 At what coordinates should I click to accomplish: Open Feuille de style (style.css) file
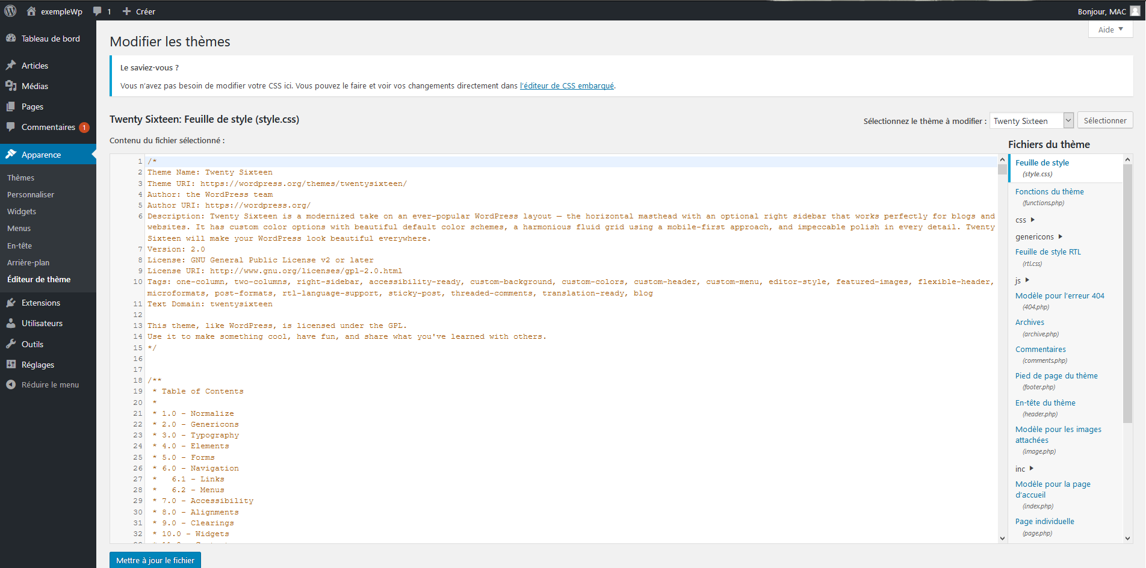(x=1042, y=168)
